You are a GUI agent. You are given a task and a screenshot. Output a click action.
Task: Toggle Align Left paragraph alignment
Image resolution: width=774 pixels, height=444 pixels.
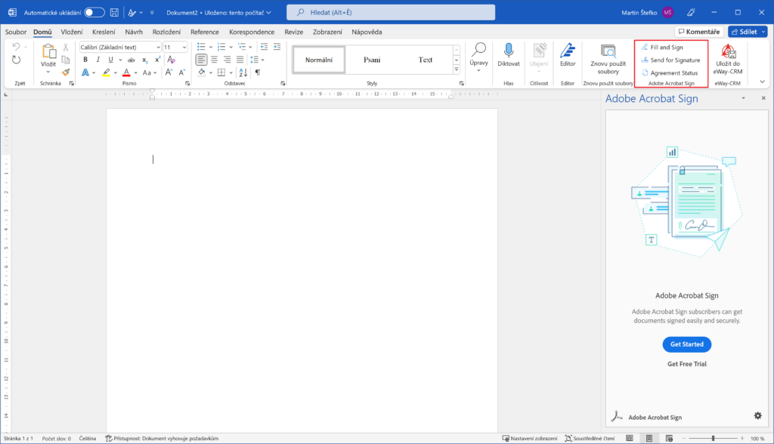[x=201, y=60]
